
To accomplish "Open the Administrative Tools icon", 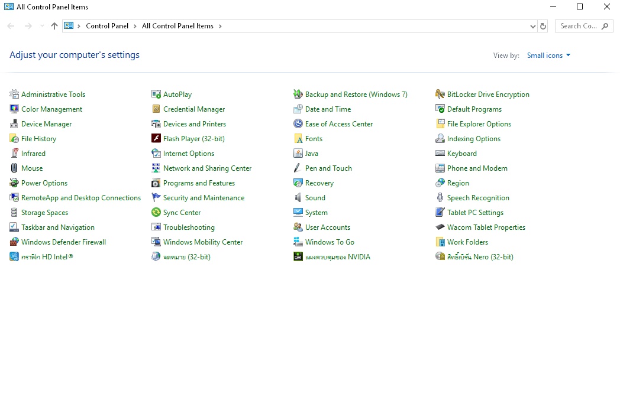I will coord(14,94).
